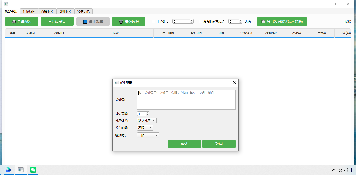Cancel the dialog with 取消
Image resolution: width=356 pixels, height=175 pixels.
tap(219, 144)
